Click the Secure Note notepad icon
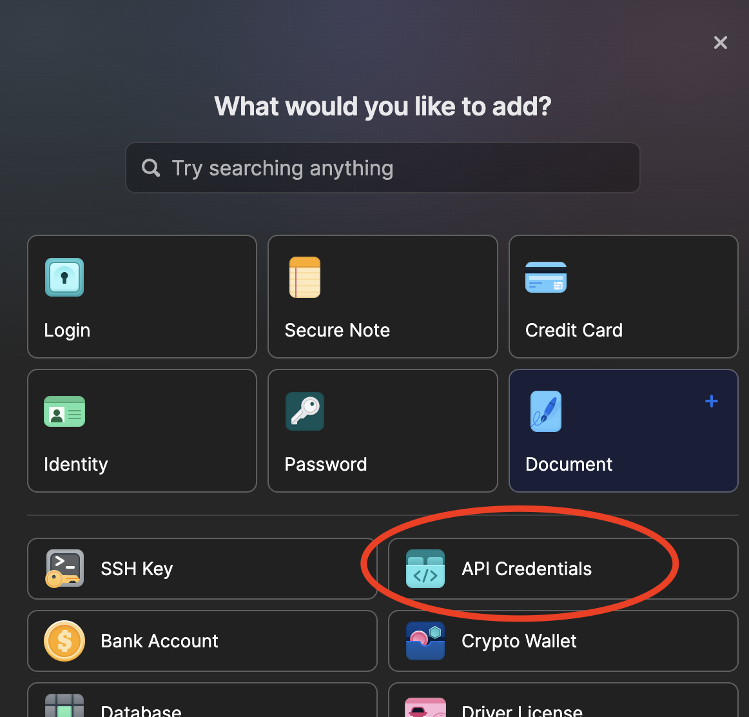The height and width of the screenshot is (717, 749). pos(305,277)
